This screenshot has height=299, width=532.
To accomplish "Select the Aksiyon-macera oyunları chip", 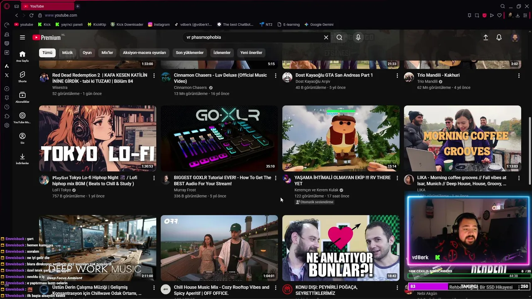I will point(144,53).
